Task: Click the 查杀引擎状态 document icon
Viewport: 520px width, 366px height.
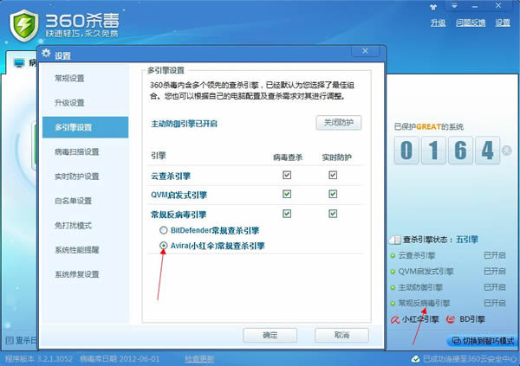Action: 396,240
